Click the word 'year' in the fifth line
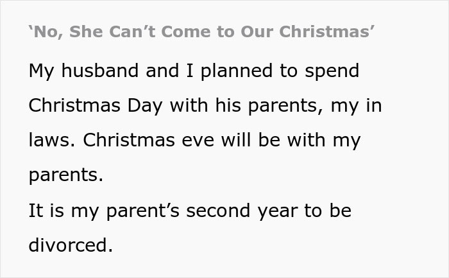449x278 pixels. [284, 210]
